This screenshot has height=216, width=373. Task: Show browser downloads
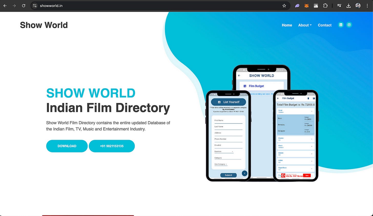348,6
